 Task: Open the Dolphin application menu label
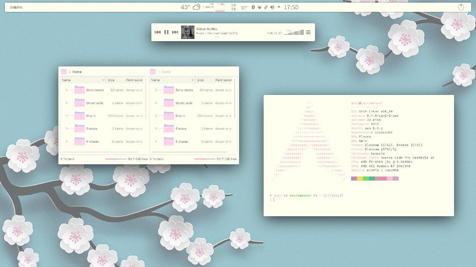click(16, 7)
